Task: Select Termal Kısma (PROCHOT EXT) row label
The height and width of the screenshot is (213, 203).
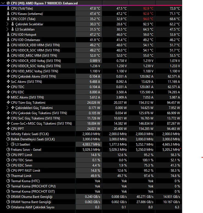Action: [x=33, y=192]
